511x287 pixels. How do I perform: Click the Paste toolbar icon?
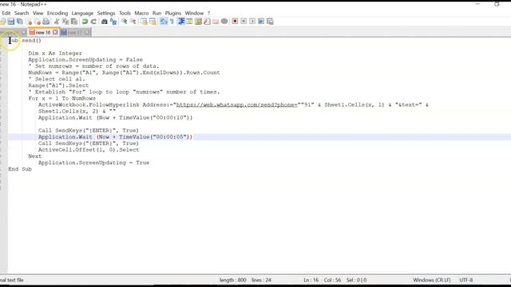tap(74, 22)
